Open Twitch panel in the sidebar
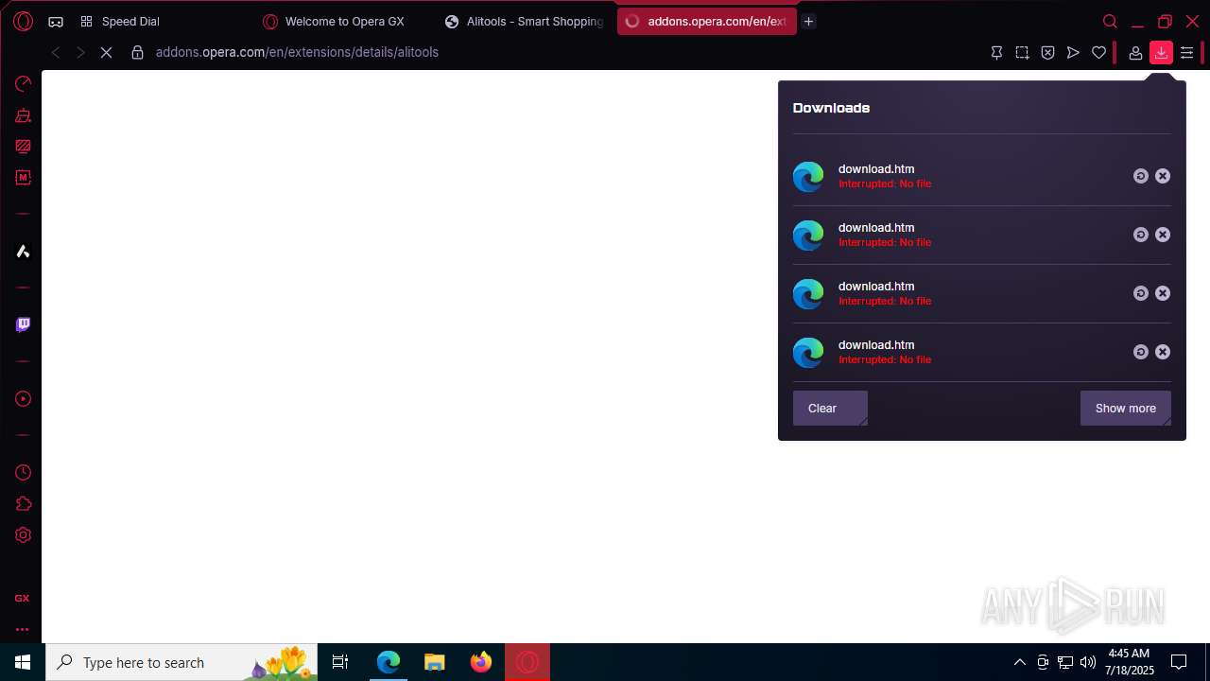1210x681 pixels. [23, 324]
